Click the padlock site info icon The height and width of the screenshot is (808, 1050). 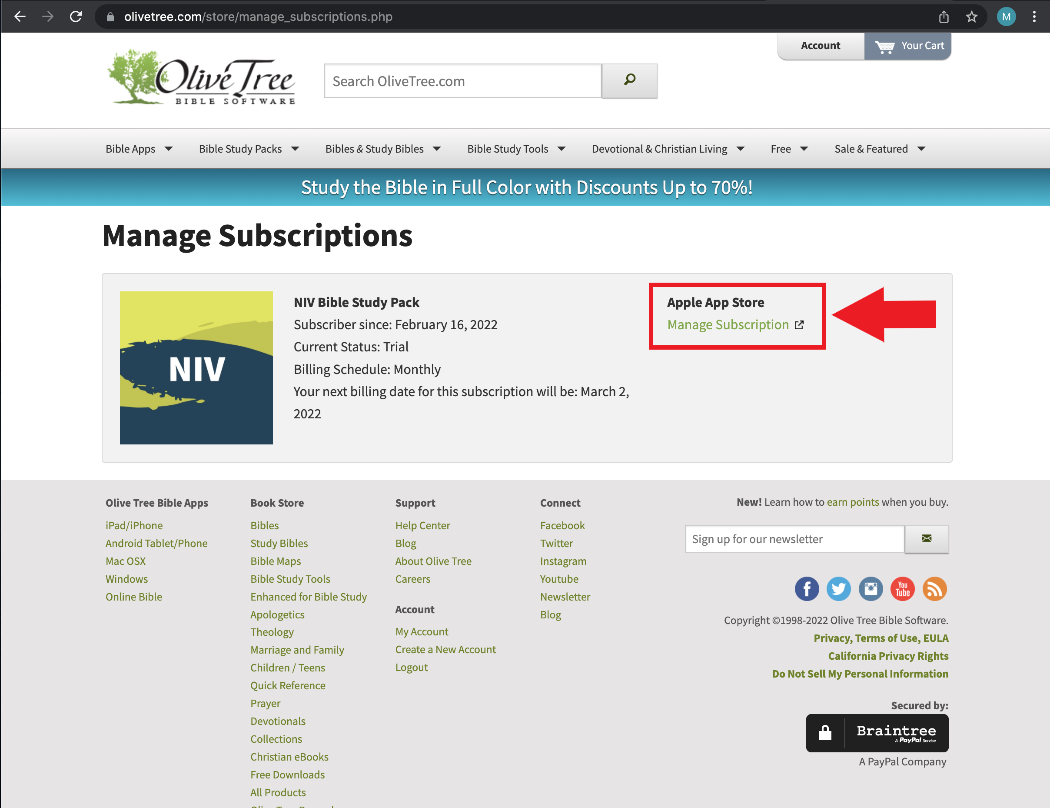[110, 17]
